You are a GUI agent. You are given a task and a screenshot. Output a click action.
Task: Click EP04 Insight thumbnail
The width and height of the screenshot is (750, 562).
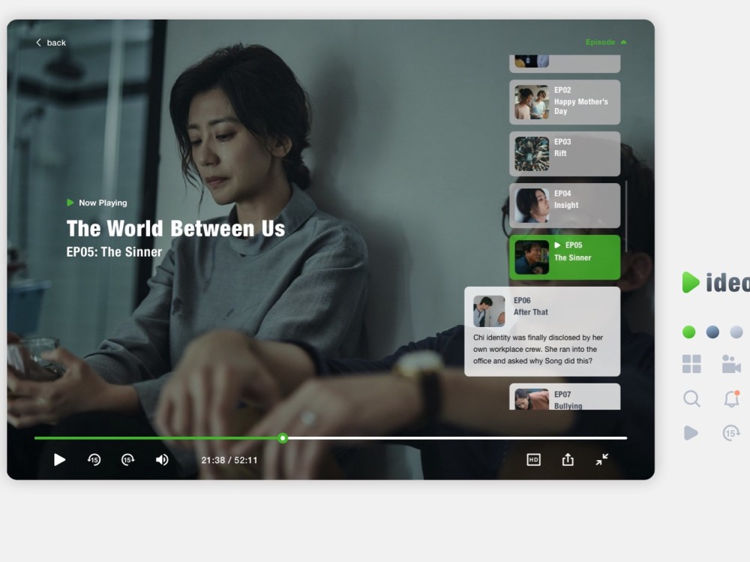[x=532, y=206]
